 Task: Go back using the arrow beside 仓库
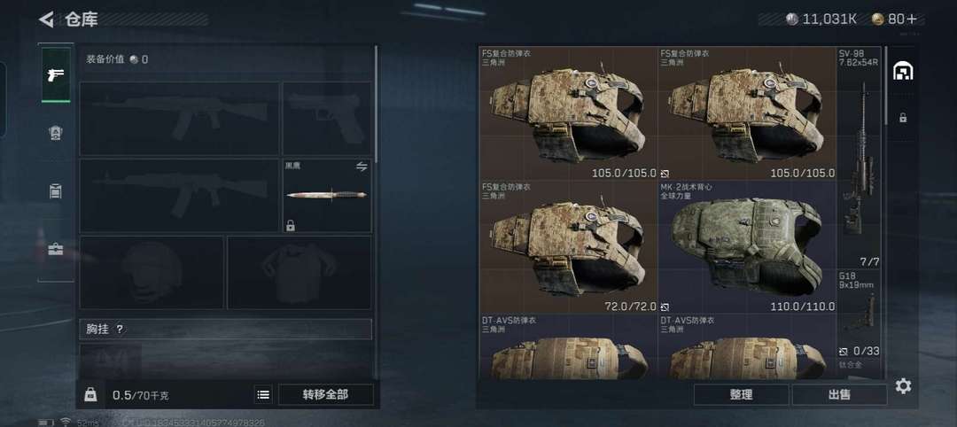coord(46,19)
